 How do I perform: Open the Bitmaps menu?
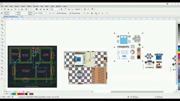(x=36, y=6)
